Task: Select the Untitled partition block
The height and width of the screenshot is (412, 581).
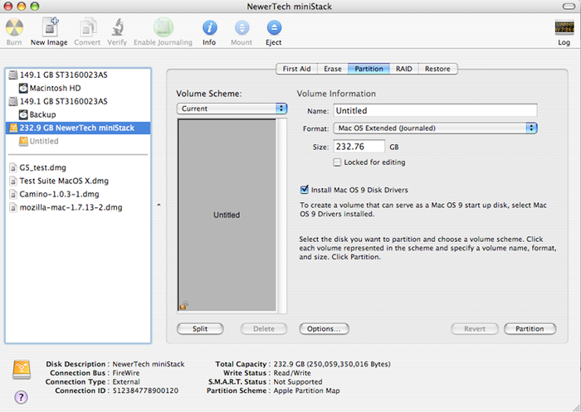Action: (227, 215)
